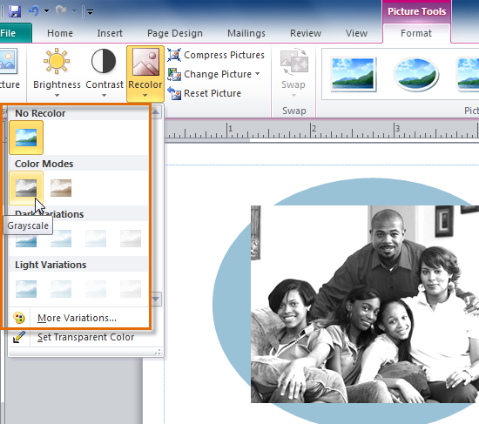Open the Undo history dropdown arrow
Screen dimensions: 479x424
click(46, 11)
